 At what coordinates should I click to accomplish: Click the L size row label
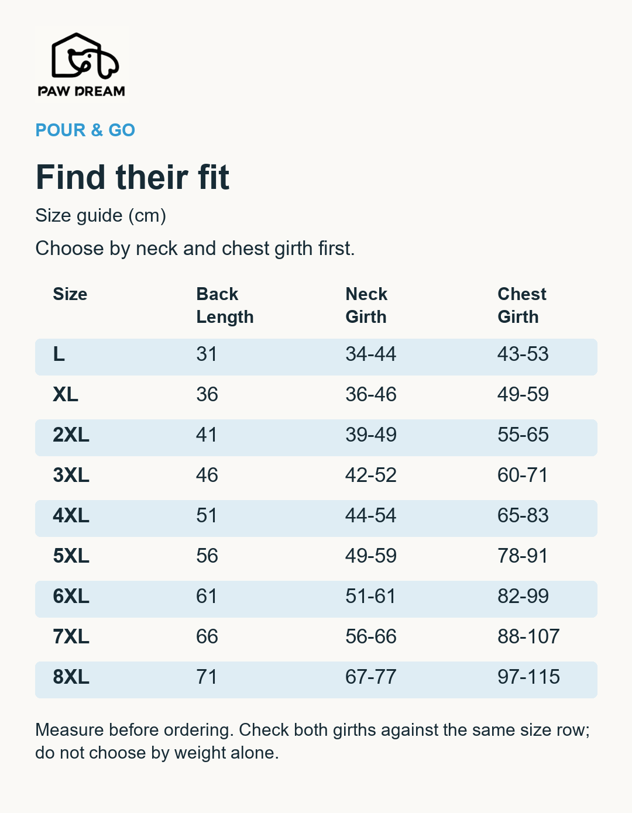pyautogui.click(x=59, y=354)
